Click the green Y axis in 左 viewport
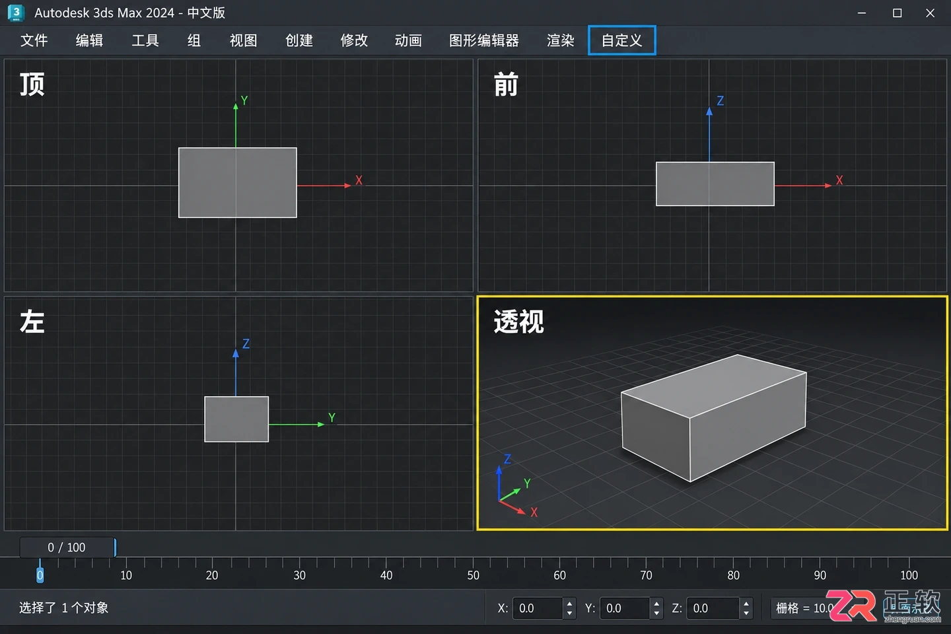 [297, 424]
